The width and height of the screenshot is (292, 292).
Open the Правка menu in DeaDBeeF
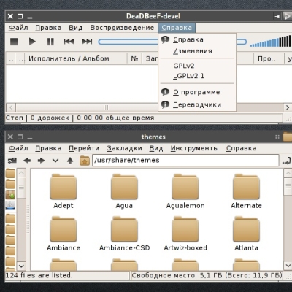(48, 28)
